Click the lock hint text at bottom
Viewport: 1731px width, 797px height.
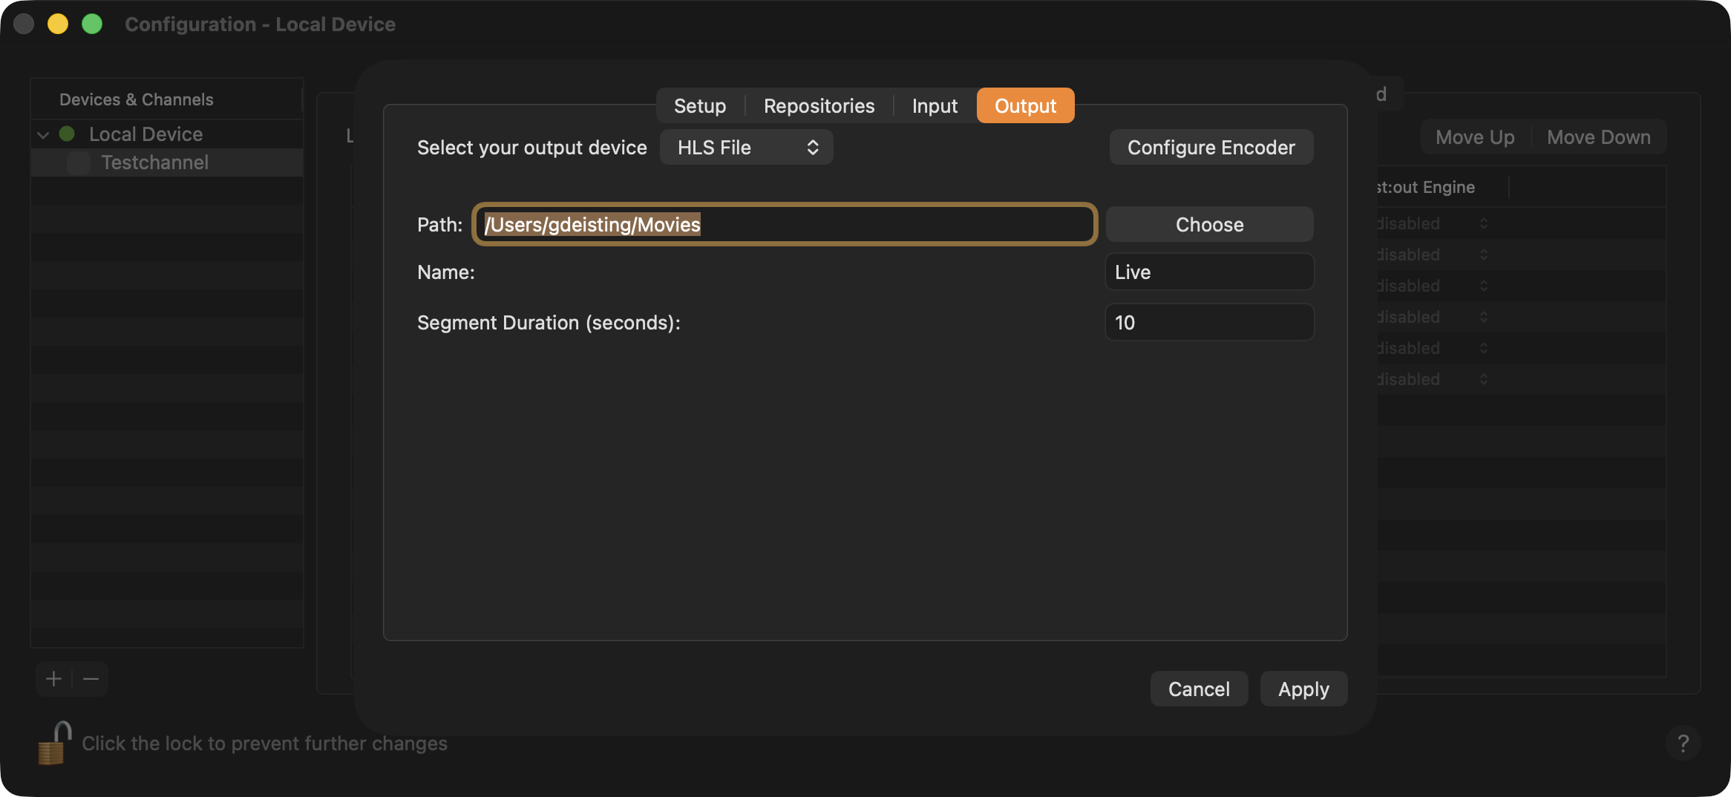click(264, 744)
